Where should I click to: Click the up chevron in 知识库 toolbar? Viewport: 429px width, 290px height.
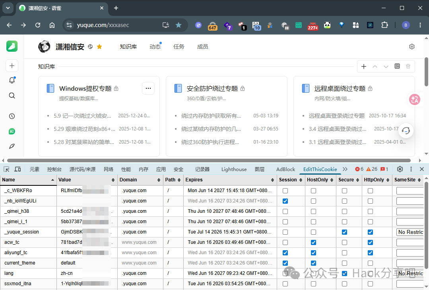(x=375, y=66)
